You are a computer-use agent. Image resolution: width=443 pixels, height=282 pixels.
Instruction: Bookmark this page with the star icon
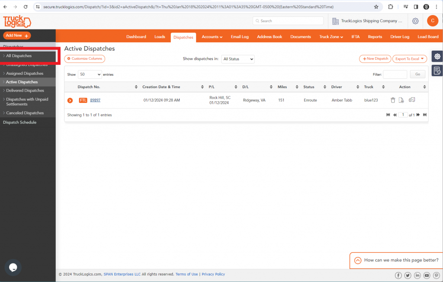pos(376,7)
